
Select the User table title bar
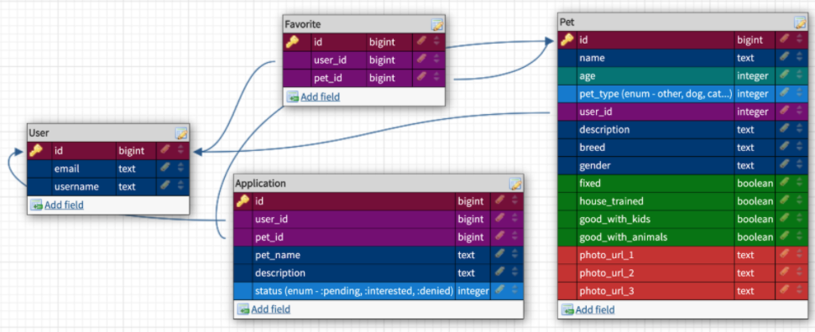[x=108, y=133]
